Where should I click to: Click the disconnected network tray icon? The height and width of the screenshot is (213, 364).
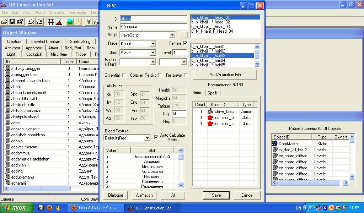(x=318, y=208)
